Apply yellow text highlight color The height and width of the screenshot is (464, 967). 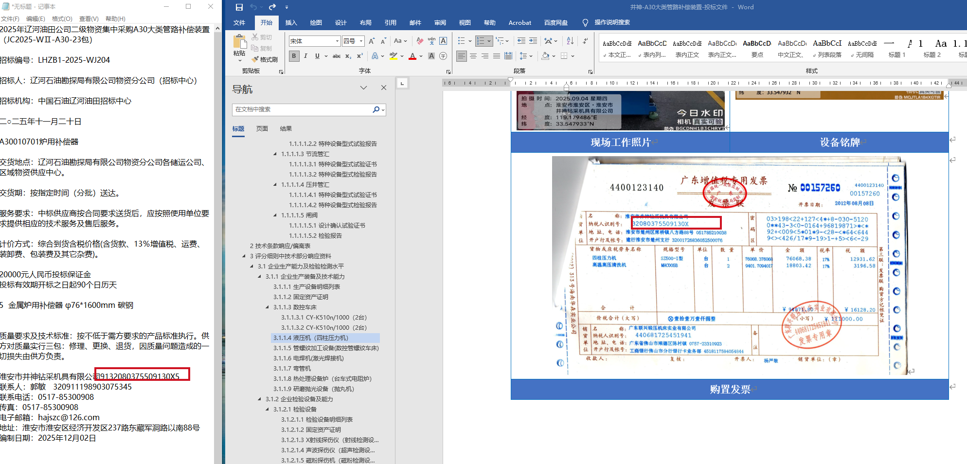(394, 56)
